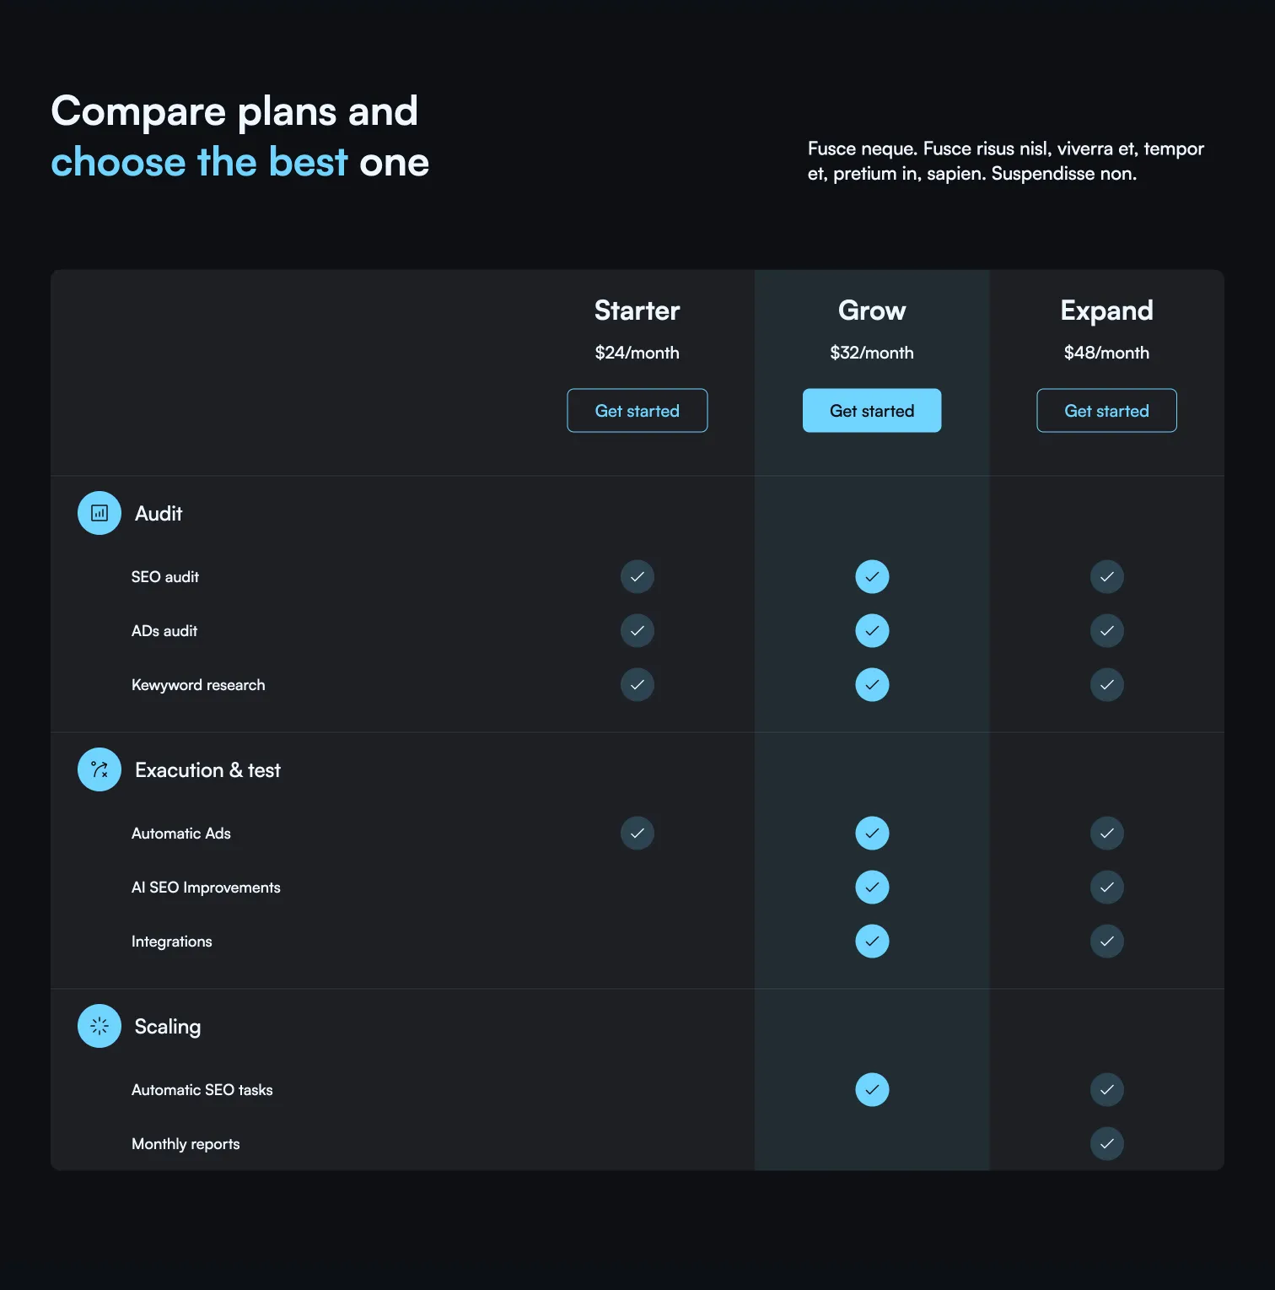This screenshot has width=1275, height=1290.
Task: Click the AI SEO Improvements feature label
Action: click(206, 888)
